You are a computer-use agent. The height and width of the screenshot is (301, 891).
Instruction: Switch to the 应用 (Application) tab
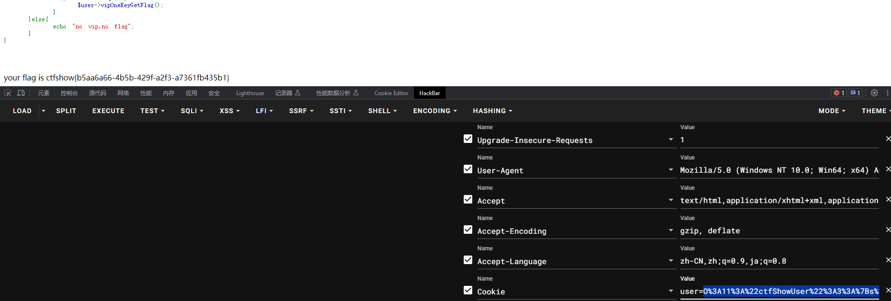pos(191,93)
